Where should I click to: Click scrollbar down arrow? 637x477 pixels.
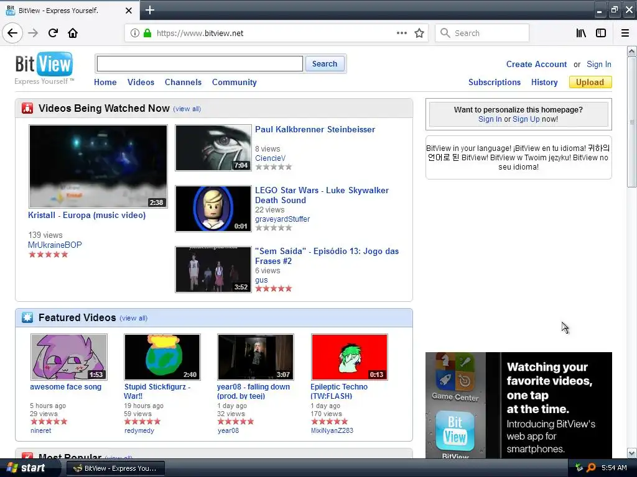(632, 453)
